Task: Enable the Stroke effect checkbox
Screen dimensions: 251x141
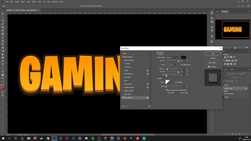Action: pyautogui.click(x=123, y=70)
